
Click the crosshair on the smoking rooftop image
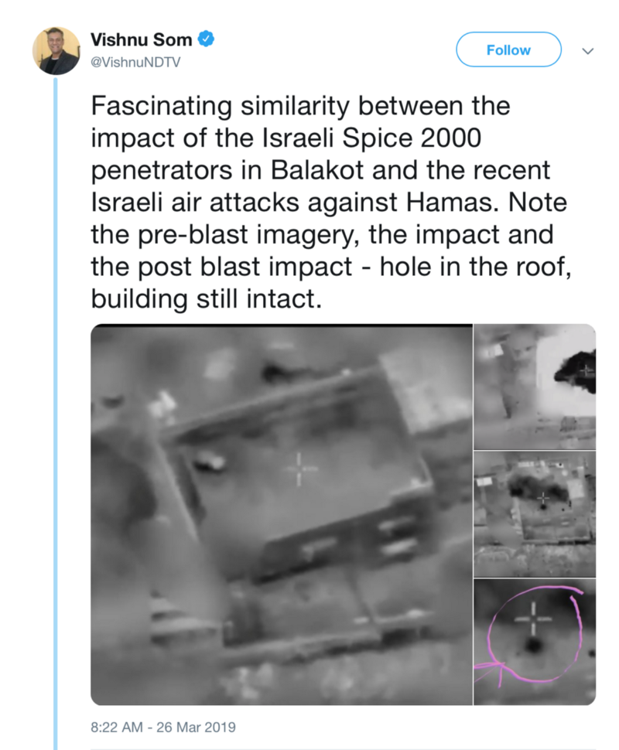(543, 499)
